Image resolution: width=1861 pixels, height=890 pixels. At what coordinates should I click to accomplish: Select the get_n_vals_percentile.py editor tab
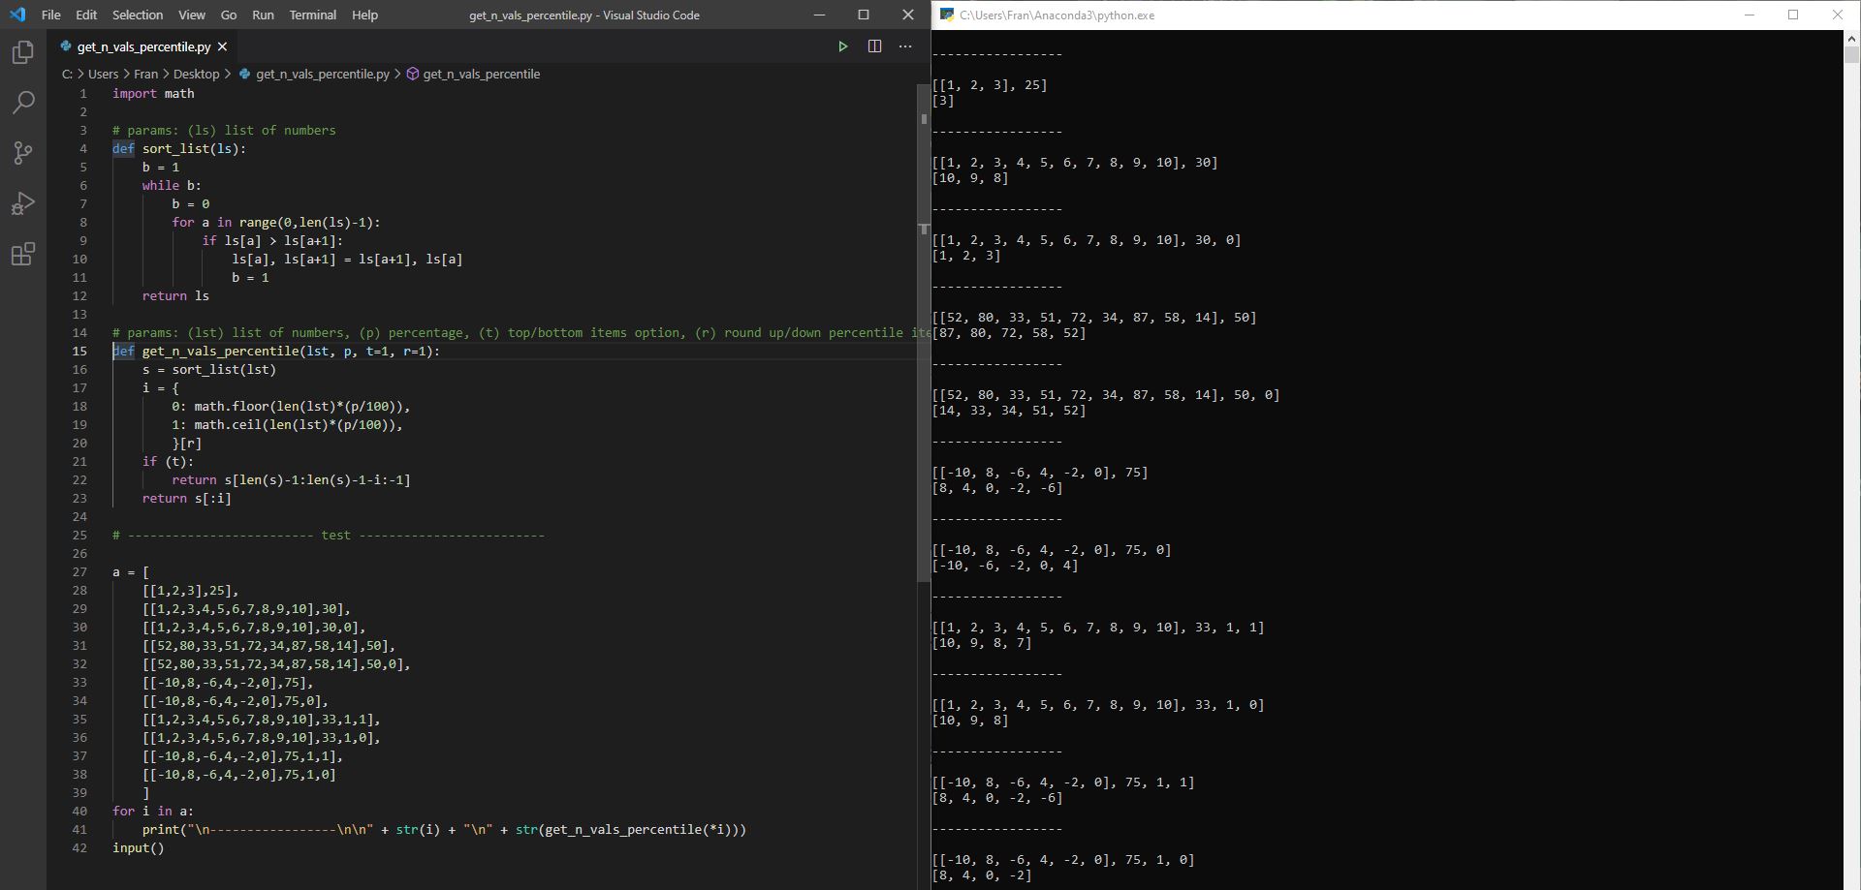[143, 46]
